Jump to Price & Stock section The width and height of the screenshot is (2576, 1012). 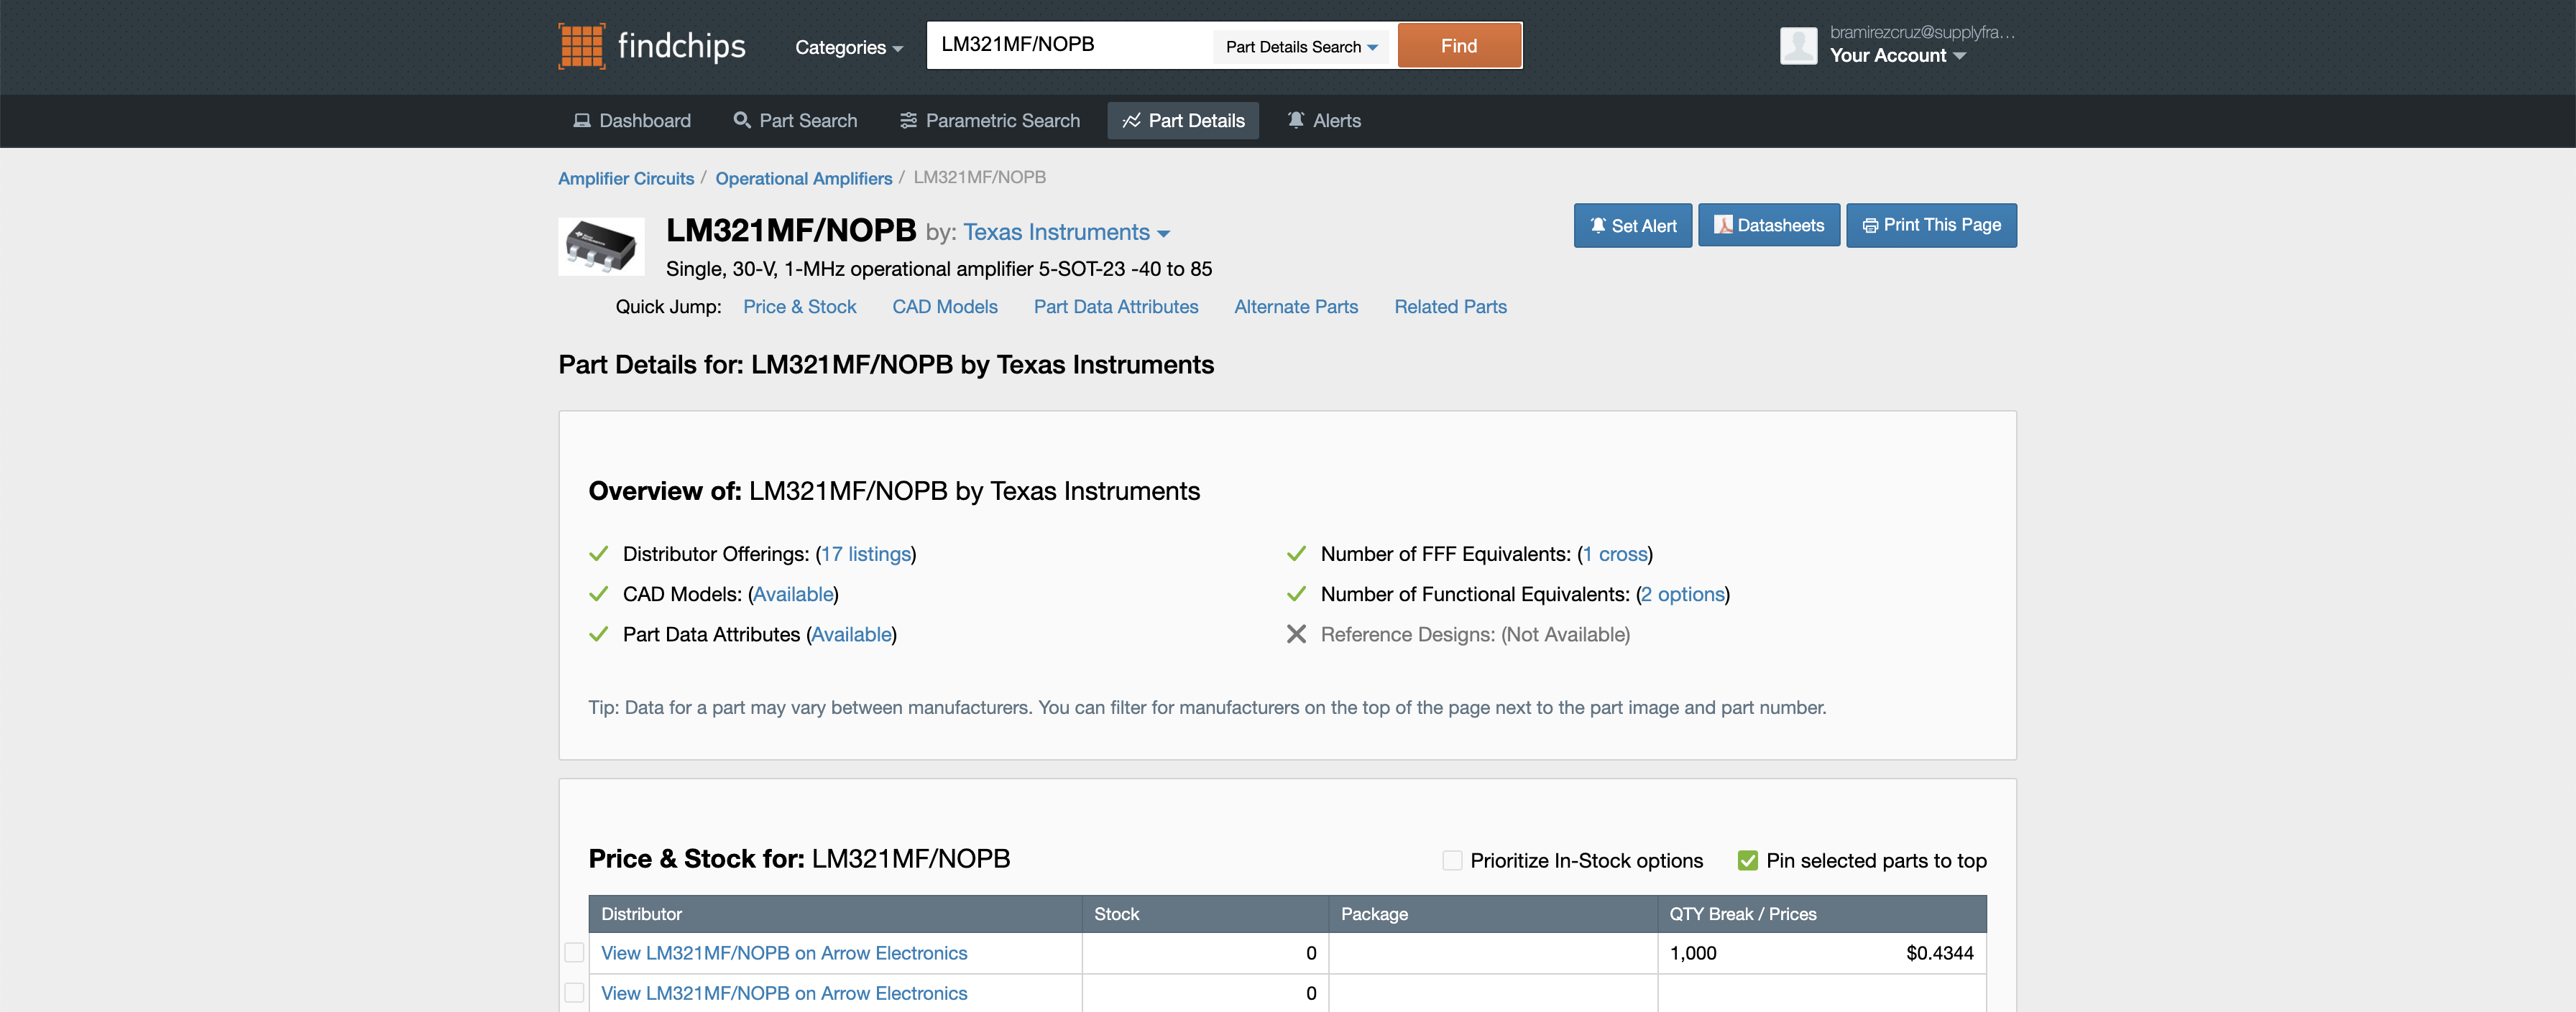tap(799, 307)
